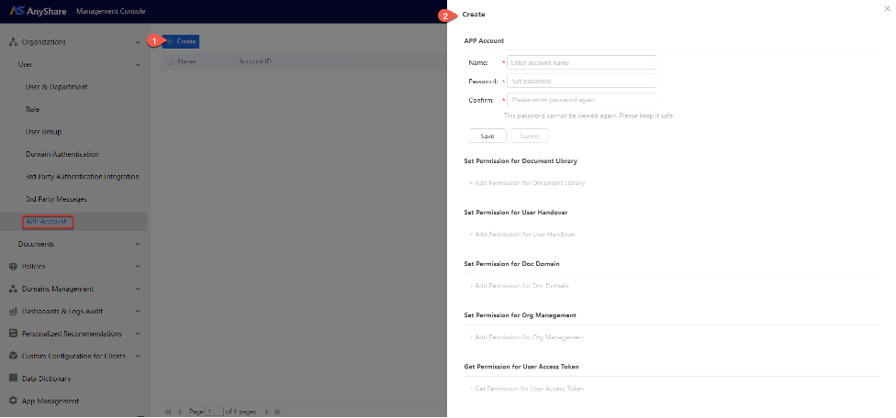The image size is (896, 418).
Task: Click Get Permission for User Access Token link
Action: (x=527, y=389)
